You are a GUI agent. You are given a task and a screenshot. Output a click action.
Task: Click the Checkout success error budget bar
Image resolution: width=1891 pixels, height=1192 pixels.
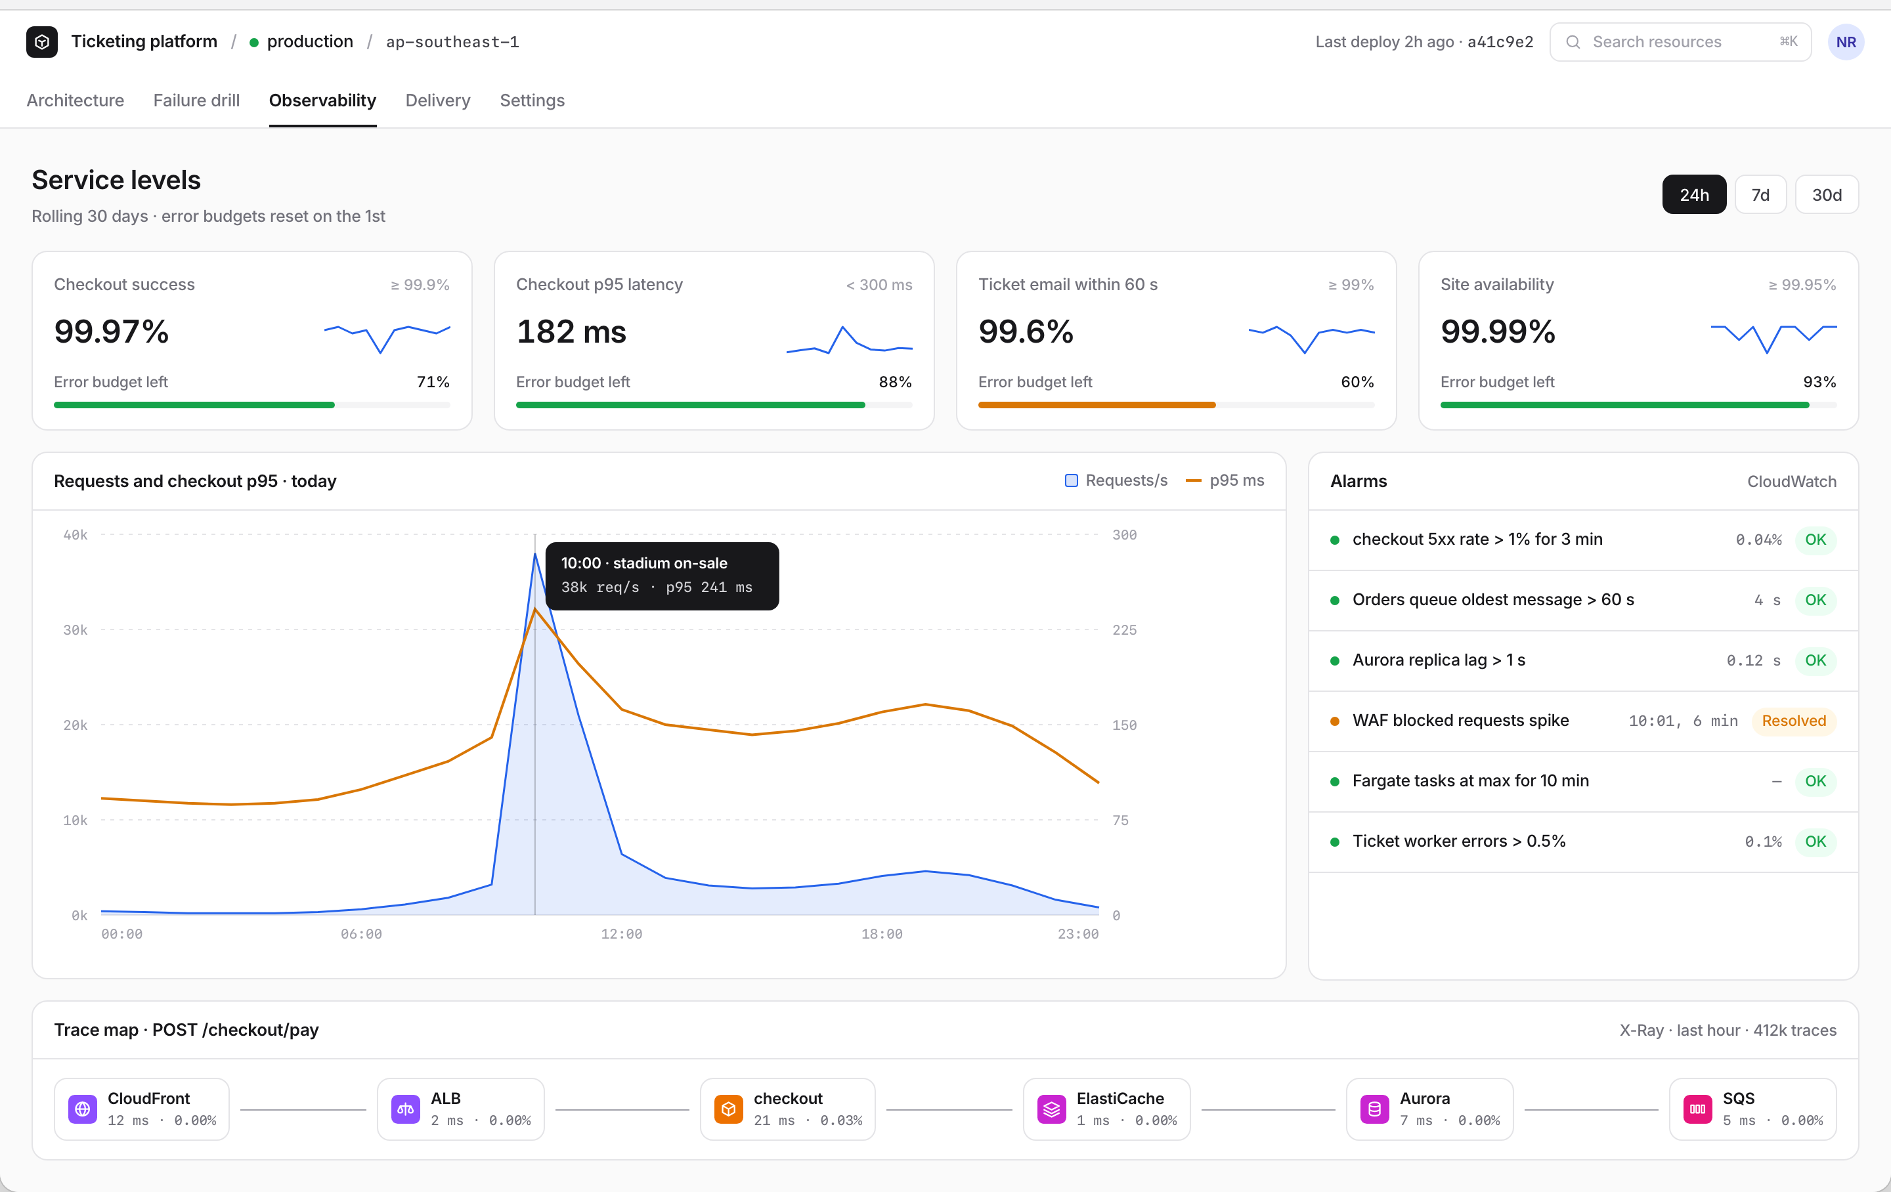252,405
